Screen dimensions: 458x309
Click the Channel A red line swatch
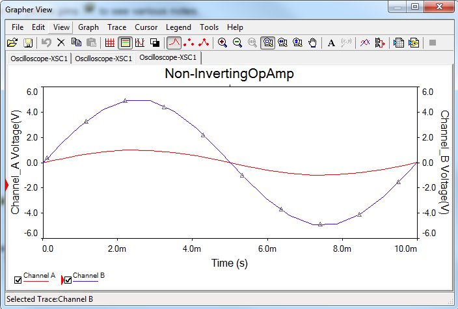pos(36,282)
